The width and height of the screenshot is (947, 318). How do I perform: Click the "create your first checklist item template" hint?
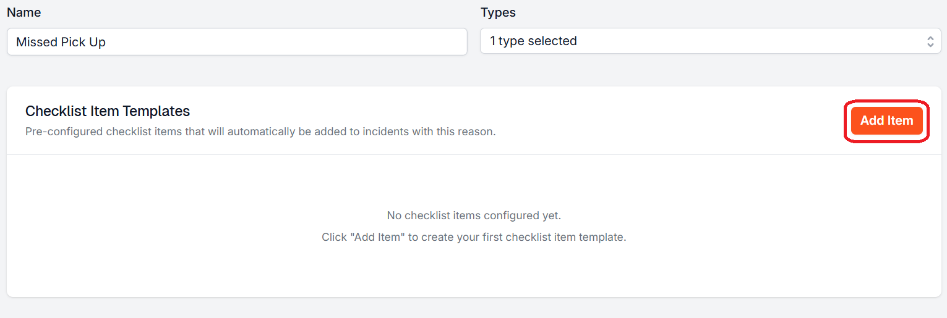pos(524,237)
